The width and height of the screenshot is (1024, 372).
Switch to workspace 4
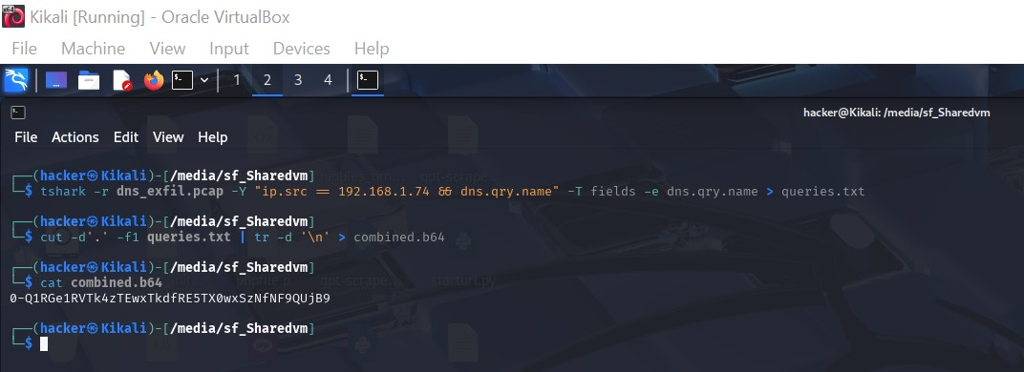(328, 80)
